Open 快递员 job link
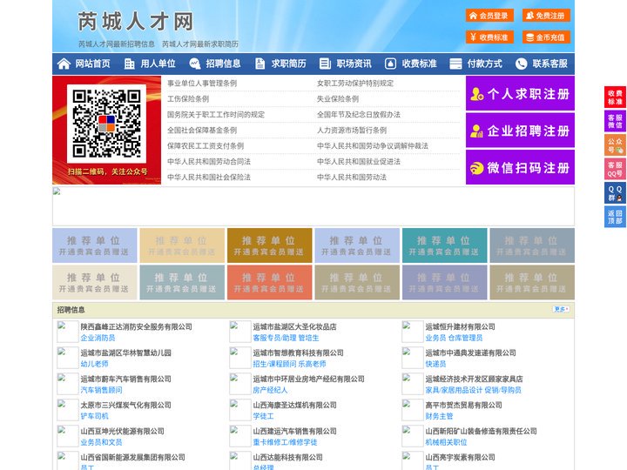Image resolution: width=627 pixels, height=470 pixels. [435, 364]
